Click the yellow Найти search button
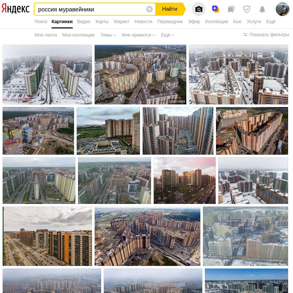Screen dimensions: 293x293 point(170,9)
